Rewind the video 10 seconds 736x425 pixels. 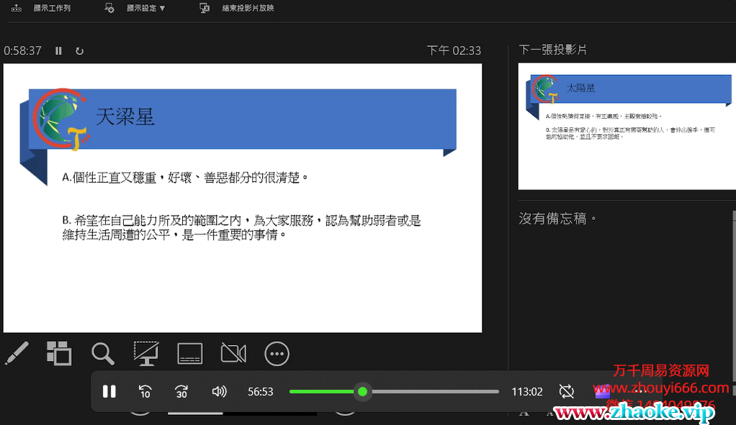pyautogui.click(x=145, y=391)
